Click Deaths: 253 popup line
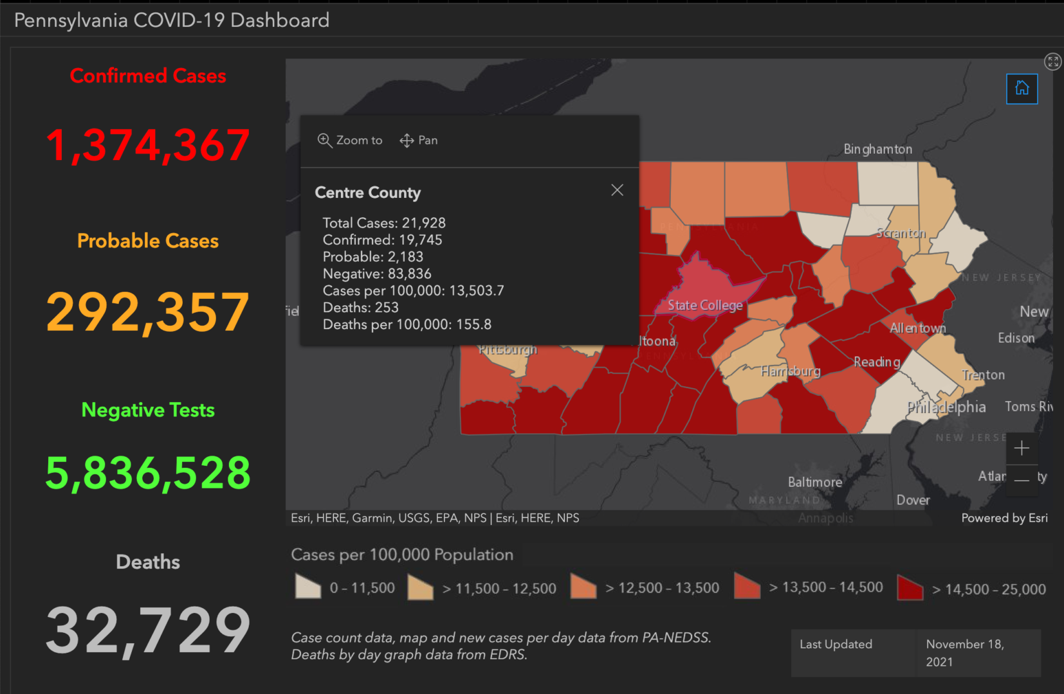The width and height of the screenshot is (1064, 694). pyautogui.click(x=361, y=307)
